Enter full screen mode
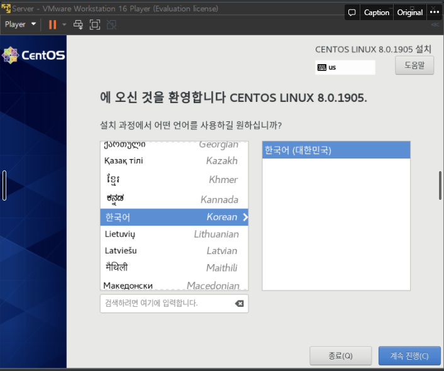The image size is (444, 371). click(x=95, y=25)
